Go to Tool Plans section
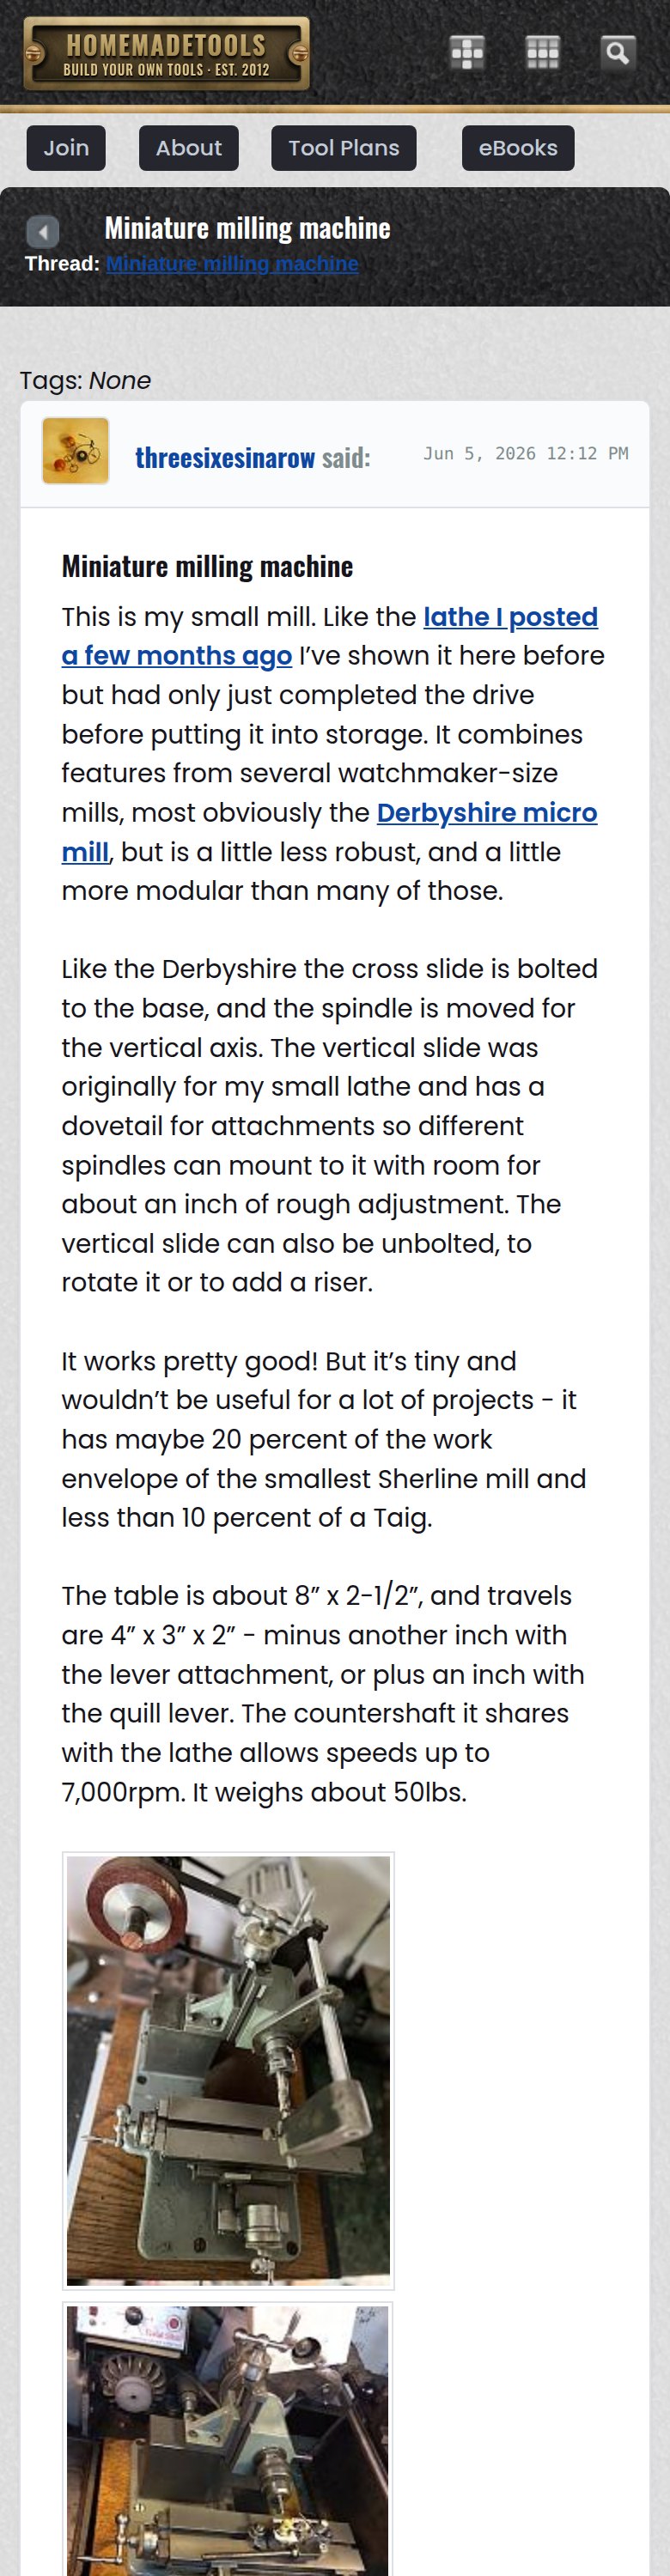The height and width of the screenshot is (2576, 670). [344, 148]
